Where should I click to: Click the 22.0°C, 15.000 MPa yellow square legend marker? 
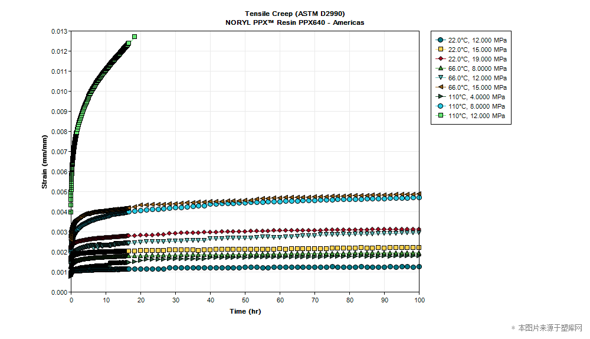[440, 50]
